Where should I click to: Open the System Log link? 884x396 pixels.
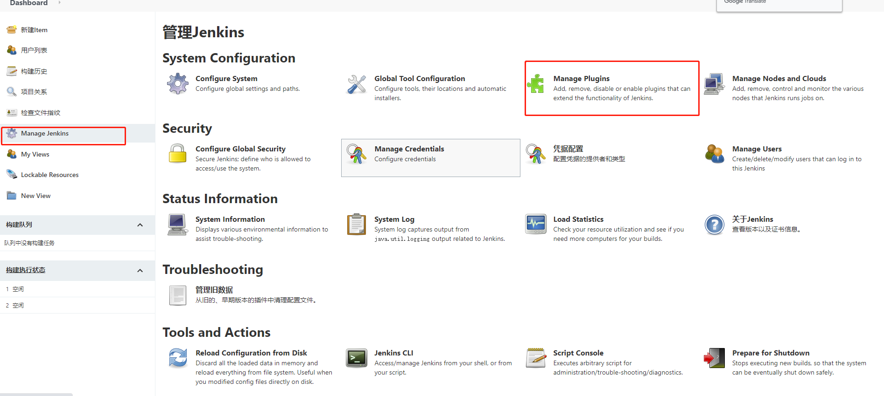pyautogui.click(x=394, y=219)
